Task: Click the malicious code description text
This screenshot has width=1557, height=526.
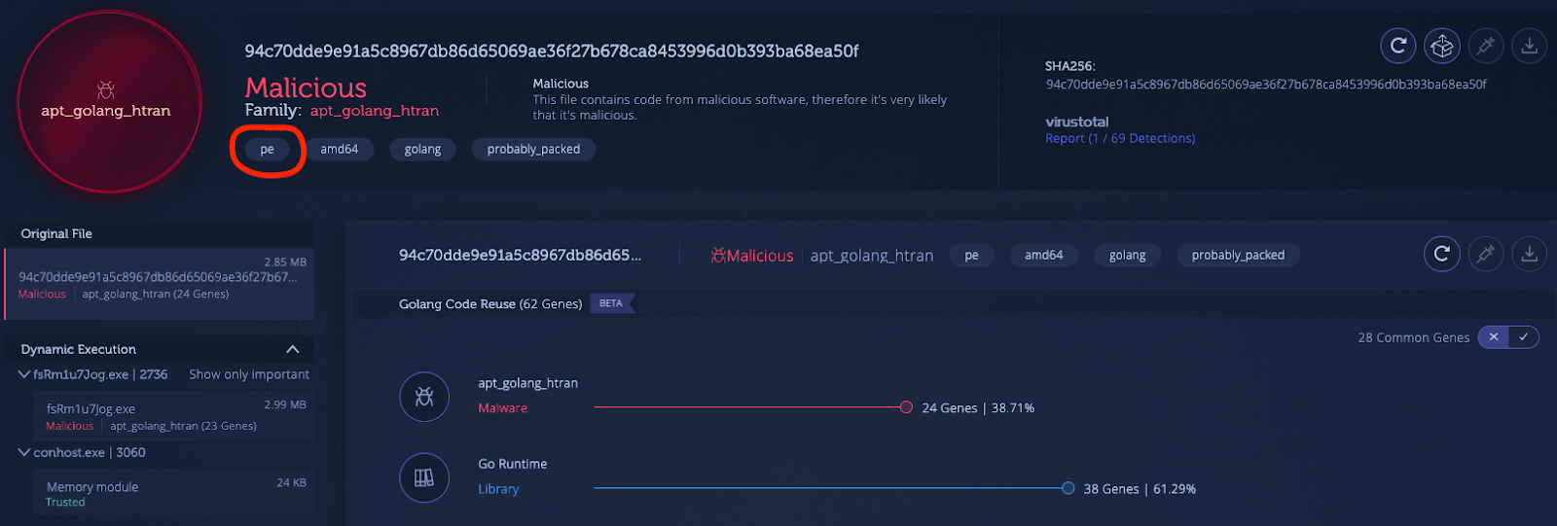Action: point(740,107)
